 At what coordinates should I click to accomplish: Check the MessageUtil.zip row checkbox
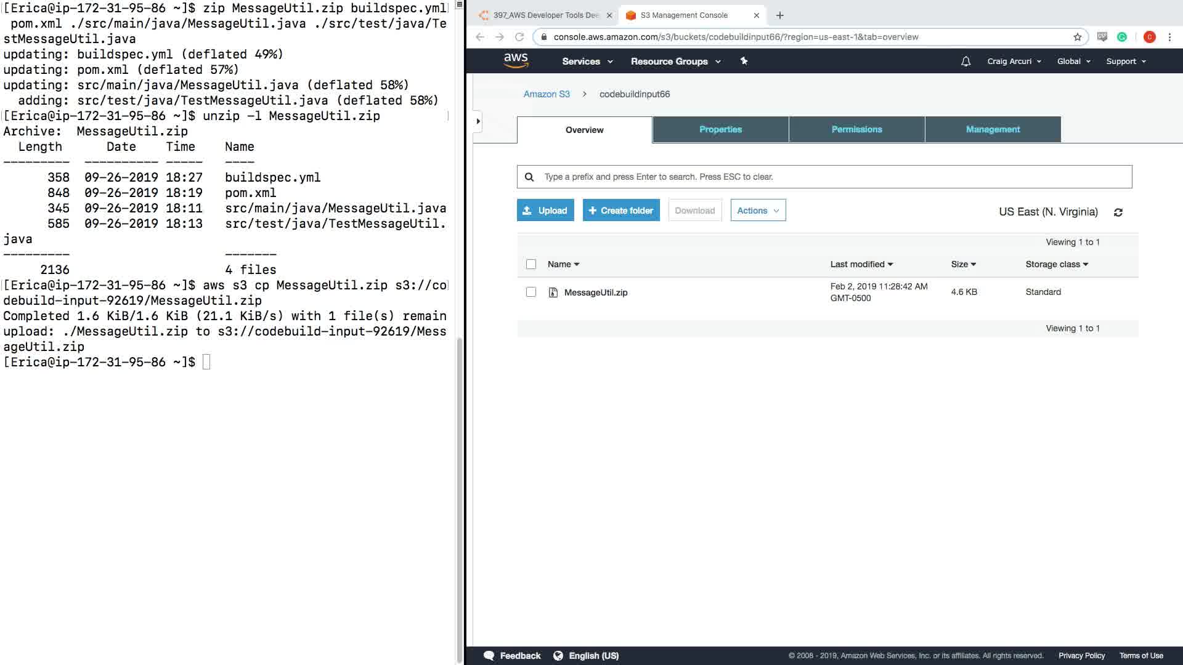coord(531,292)
